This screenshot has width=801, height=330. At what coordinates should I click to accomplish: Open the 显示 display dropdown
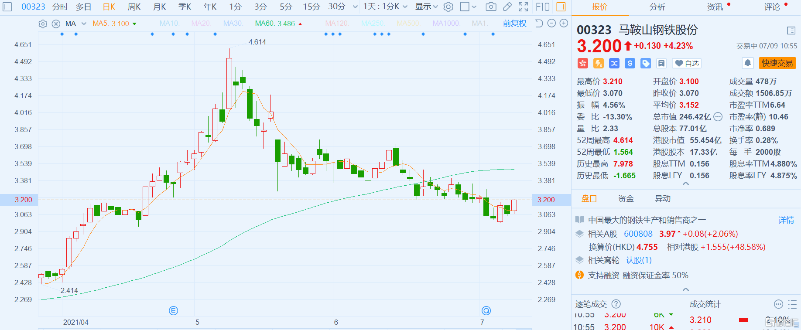coord(426,7)
